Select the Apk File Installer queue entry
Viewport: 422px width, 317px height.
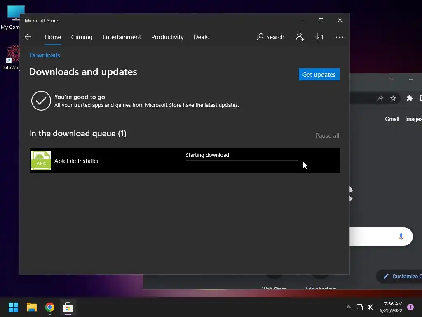coord(184,161)
